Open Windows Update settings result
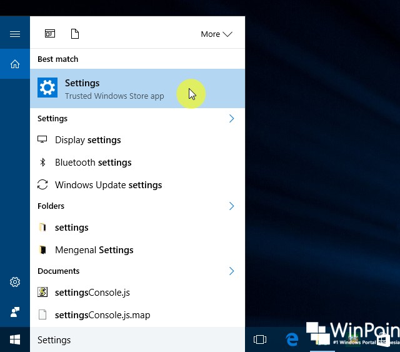 [137, 185]
